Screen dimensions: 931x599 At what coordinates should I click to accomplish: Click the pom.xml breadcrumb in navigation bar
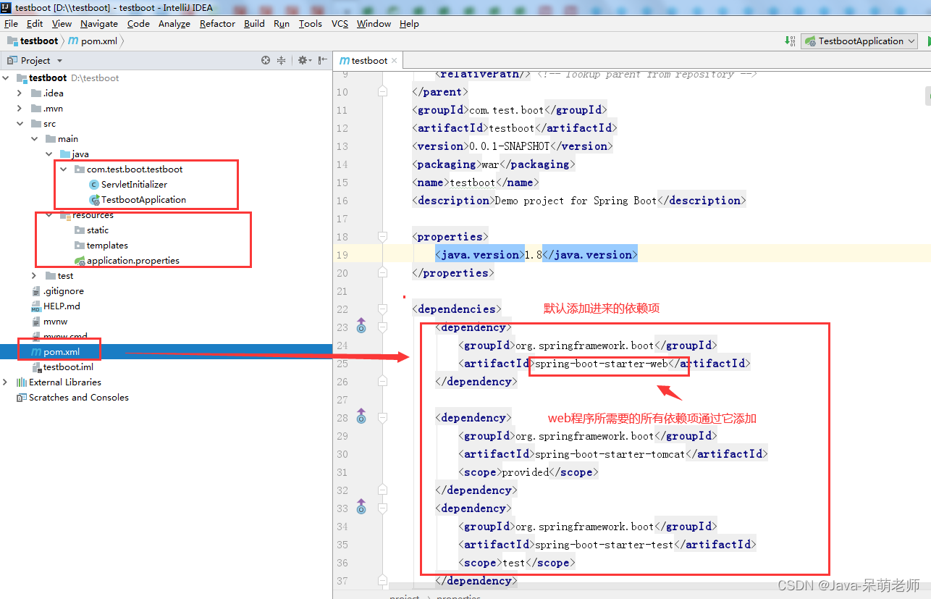tap(93, 41)
